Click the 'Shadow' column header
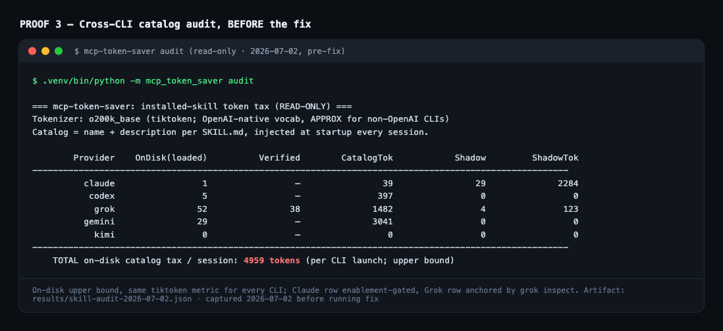Image resolution: width=723 pixels, height=331 pixels. click(x=470, y=158)
